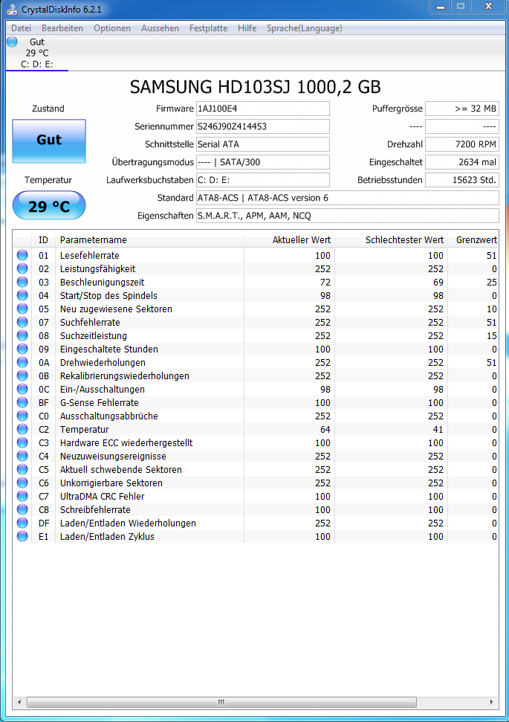Screen dimensions: 509x722
Task: Click the Betriebsstunden field 15623 Std.
Action: [x=462, y=180]
